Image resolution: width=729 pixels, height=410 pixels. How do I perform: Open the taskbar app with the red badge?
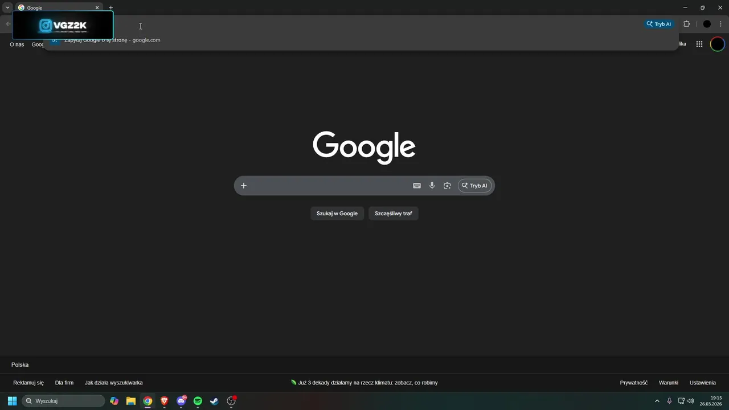[231, 401]
